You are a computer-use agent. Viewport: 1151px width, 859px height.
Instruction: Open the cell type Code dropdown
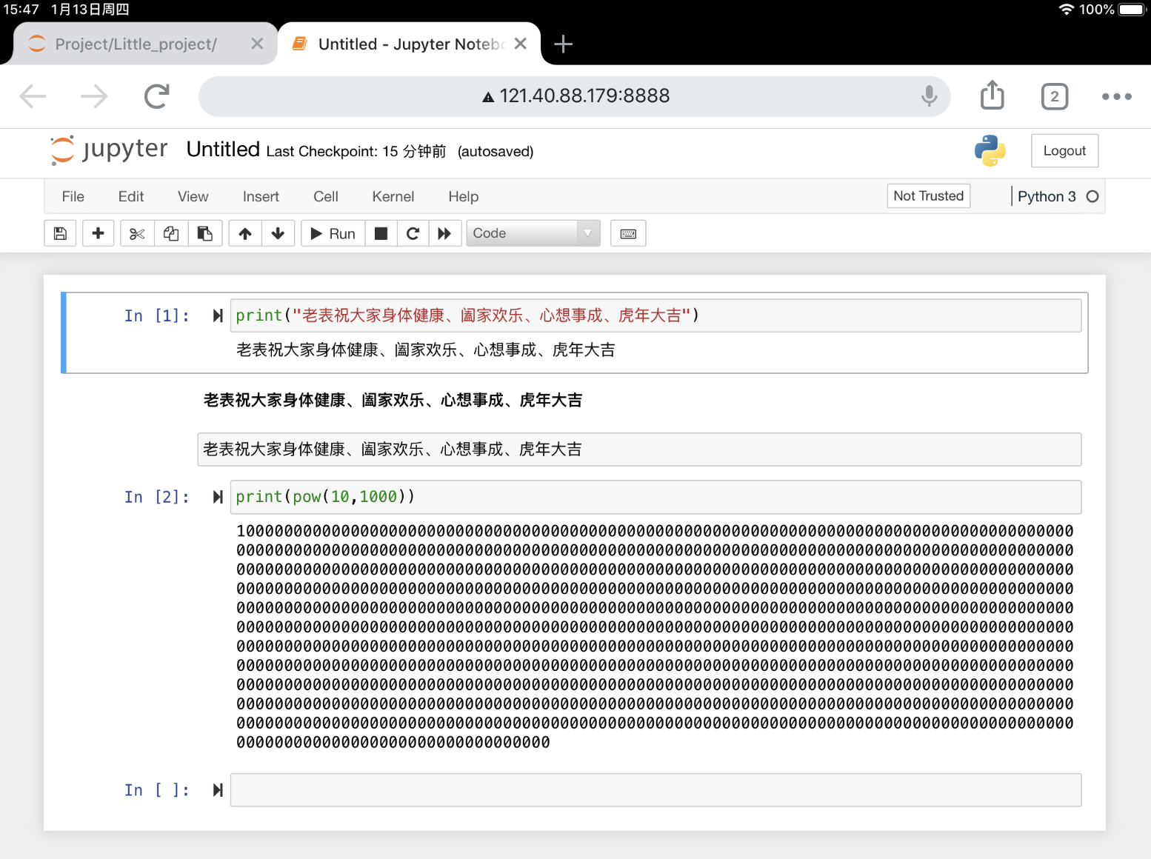pyautogui.click(x=533, y=233)
